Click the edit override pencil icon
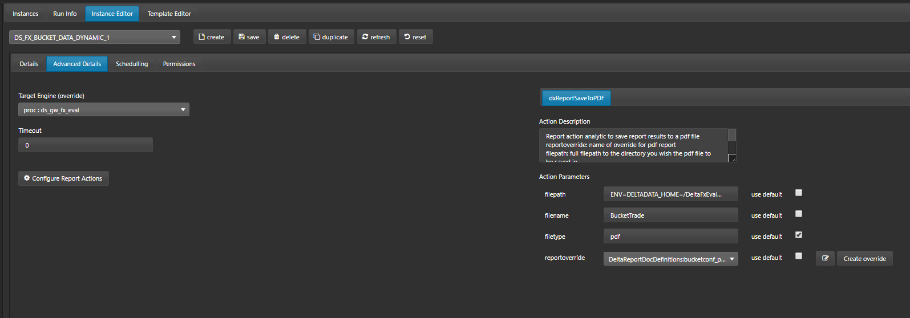This screenshot has width=910, height=318. click(x=825, y=258)
